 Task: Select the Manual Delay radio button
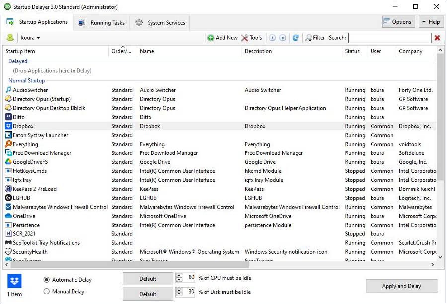[x=47, y=291]
